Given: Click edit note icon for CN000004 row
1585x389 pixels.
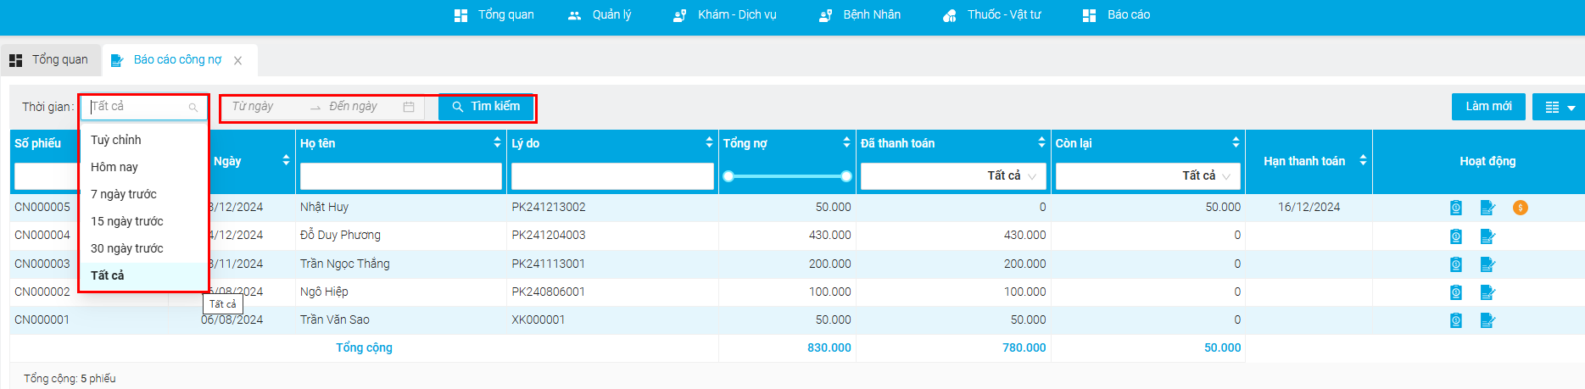Looking at the screenshot, I should coord(1487,236).
